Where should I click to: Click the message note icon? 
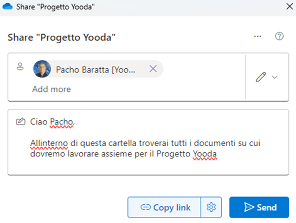click(21, 121)
